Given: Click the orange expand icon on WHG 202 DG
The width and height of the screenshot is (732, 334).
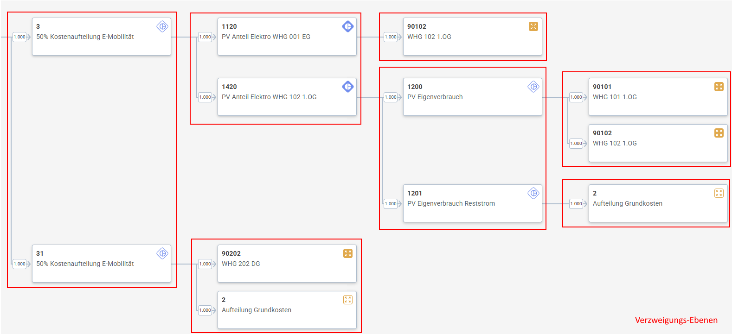Looking at the screenshot, I should click(x=347, y=253).
